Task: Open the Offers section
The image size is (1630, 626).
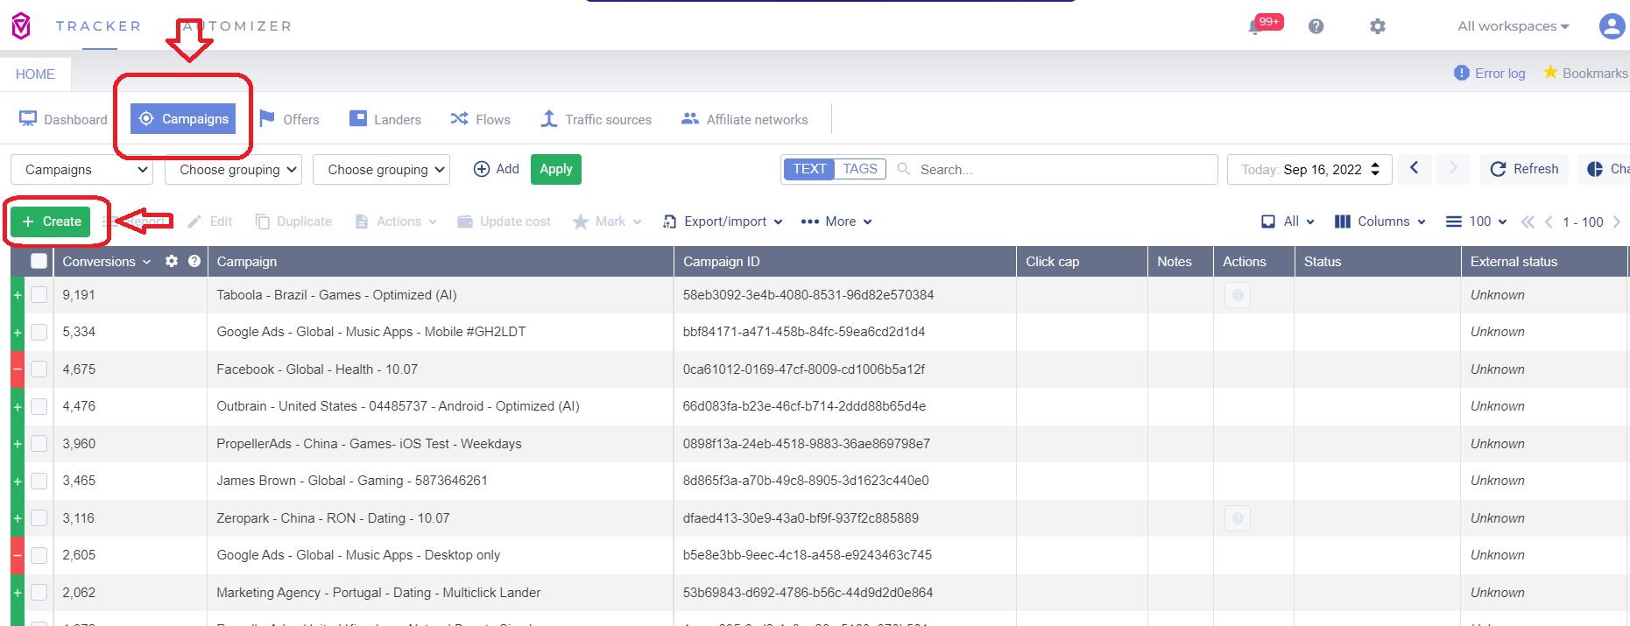Action: [289, 120]
